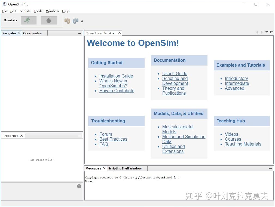Click the Tools menu

click(x=38, y=11)
